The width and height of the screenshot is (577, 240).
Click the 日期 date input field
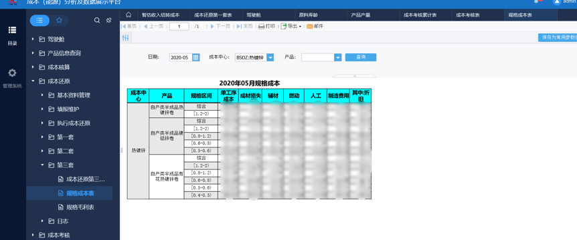click(x=180, y=57)
